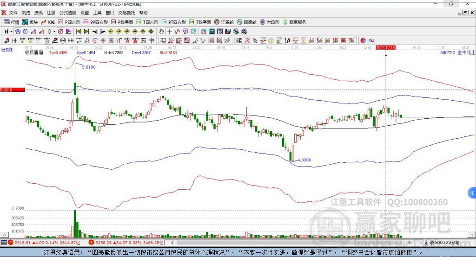
Task: Open 赢家服务 with dollar sign icon
Action: [294, 22]
